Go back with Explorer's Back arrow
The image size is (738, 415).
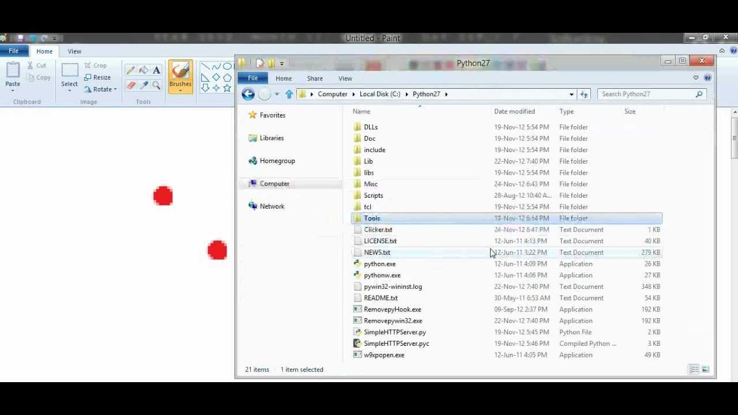click(248, 94)
